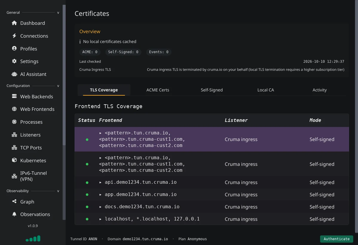Image resolution: width=358 pixels, height=245 pixels.
Task: Click the AI Assistant robot icon
Action: click(x=14, y=74)
